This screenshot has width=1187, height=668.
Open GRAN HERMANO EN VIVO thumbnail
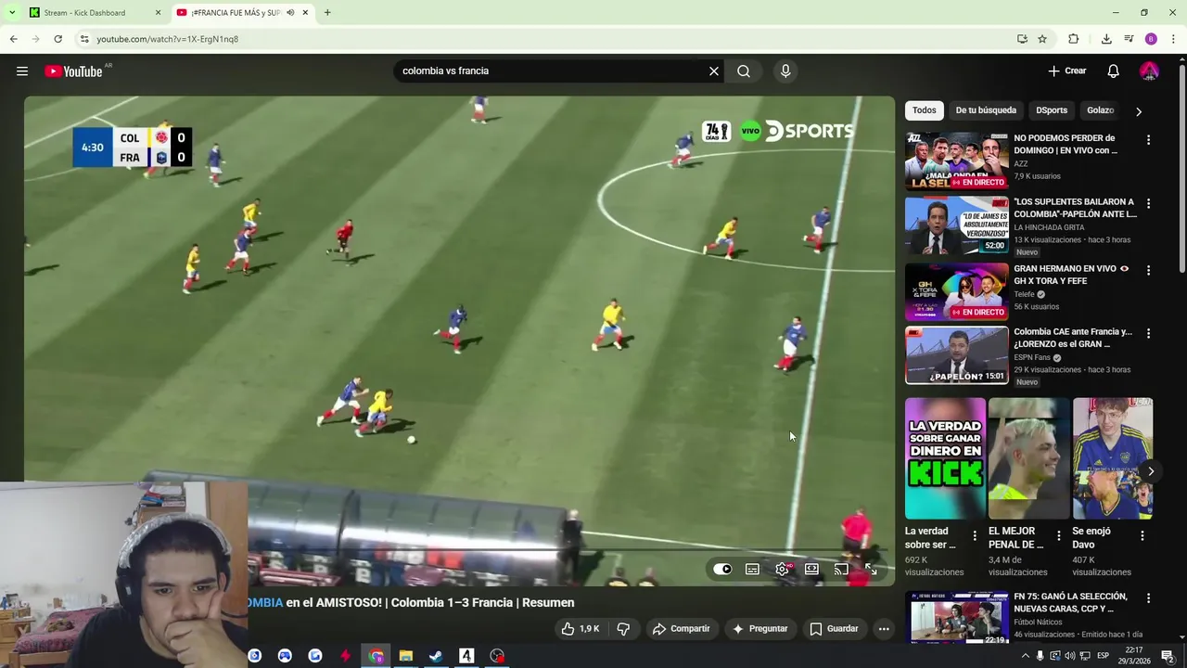click(956, 291)
